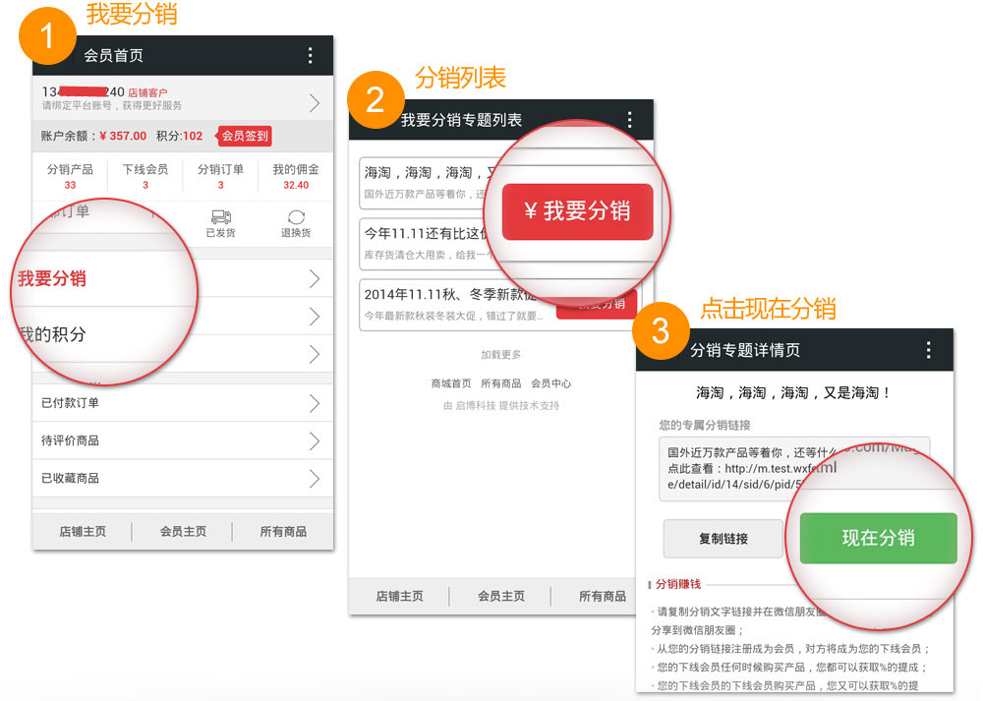Select 我要分销 in the member menu

tap(52, 279)
